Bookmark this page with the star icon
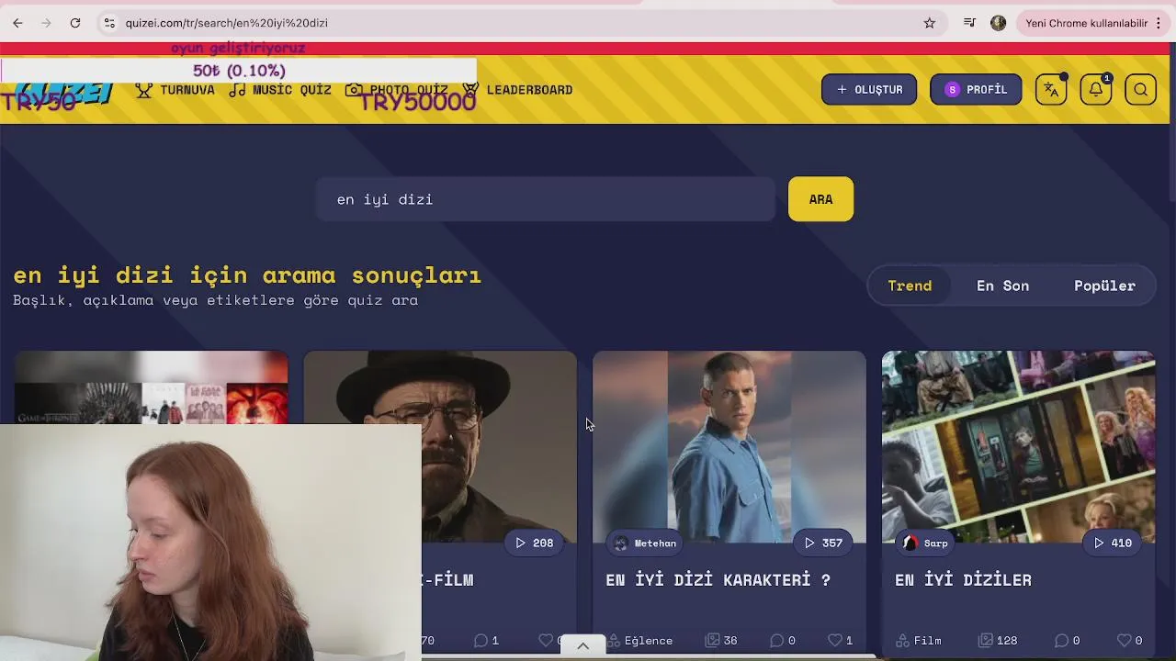 coord(930,23)
